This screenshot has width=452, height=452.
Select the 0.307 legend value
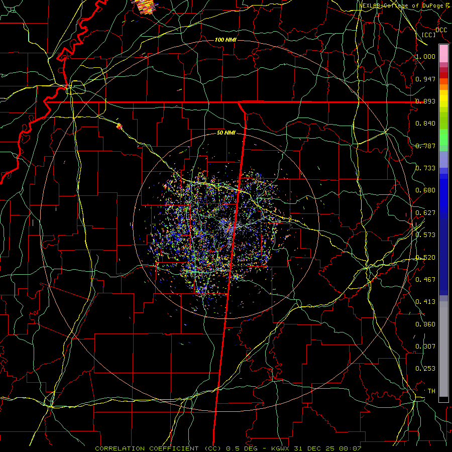425,347
